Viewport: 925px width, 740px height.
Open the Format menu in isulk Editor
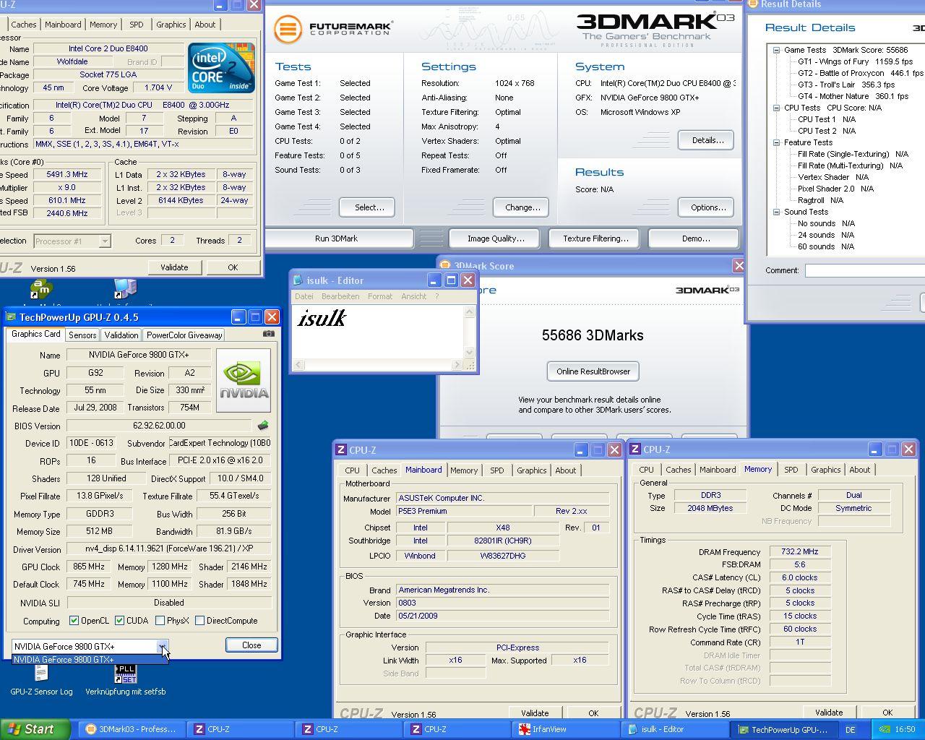tap(380, 296)
